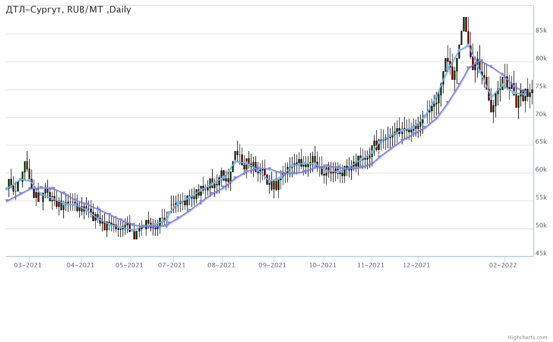The image size is (553, 342).
Task: Click the chart title ДТЛ-Сургут RUB/MT Daily
Action: (68, 10)
